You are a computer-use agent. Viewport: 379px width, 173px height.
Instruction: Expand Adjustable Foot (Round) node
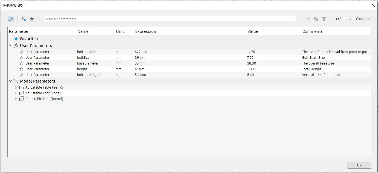tap(16, 99)
